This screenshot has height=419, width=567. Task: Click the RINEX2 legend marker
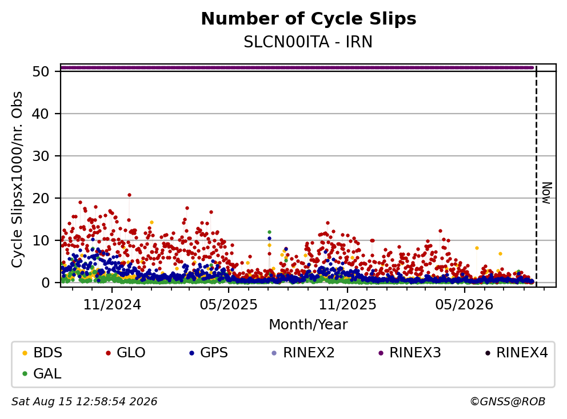(x=274, y=353)
